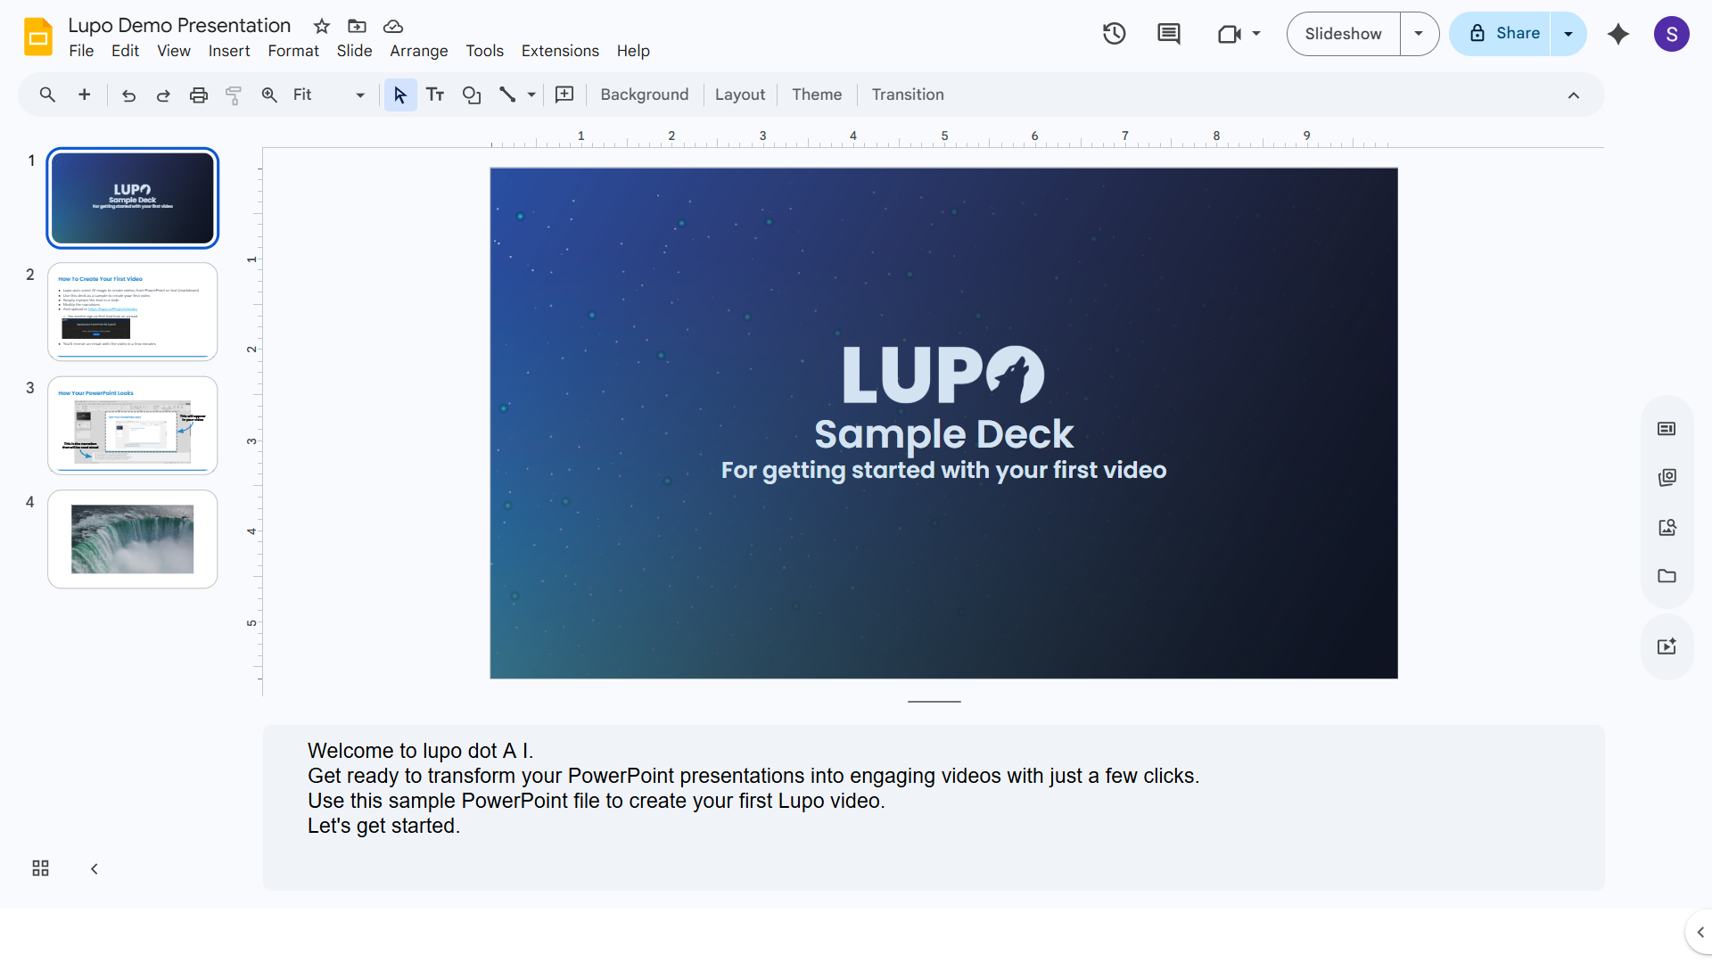Add a new slide with plus icon
Image resolution: width=1712 pixels, height=963 pixels.
(85, 95)
